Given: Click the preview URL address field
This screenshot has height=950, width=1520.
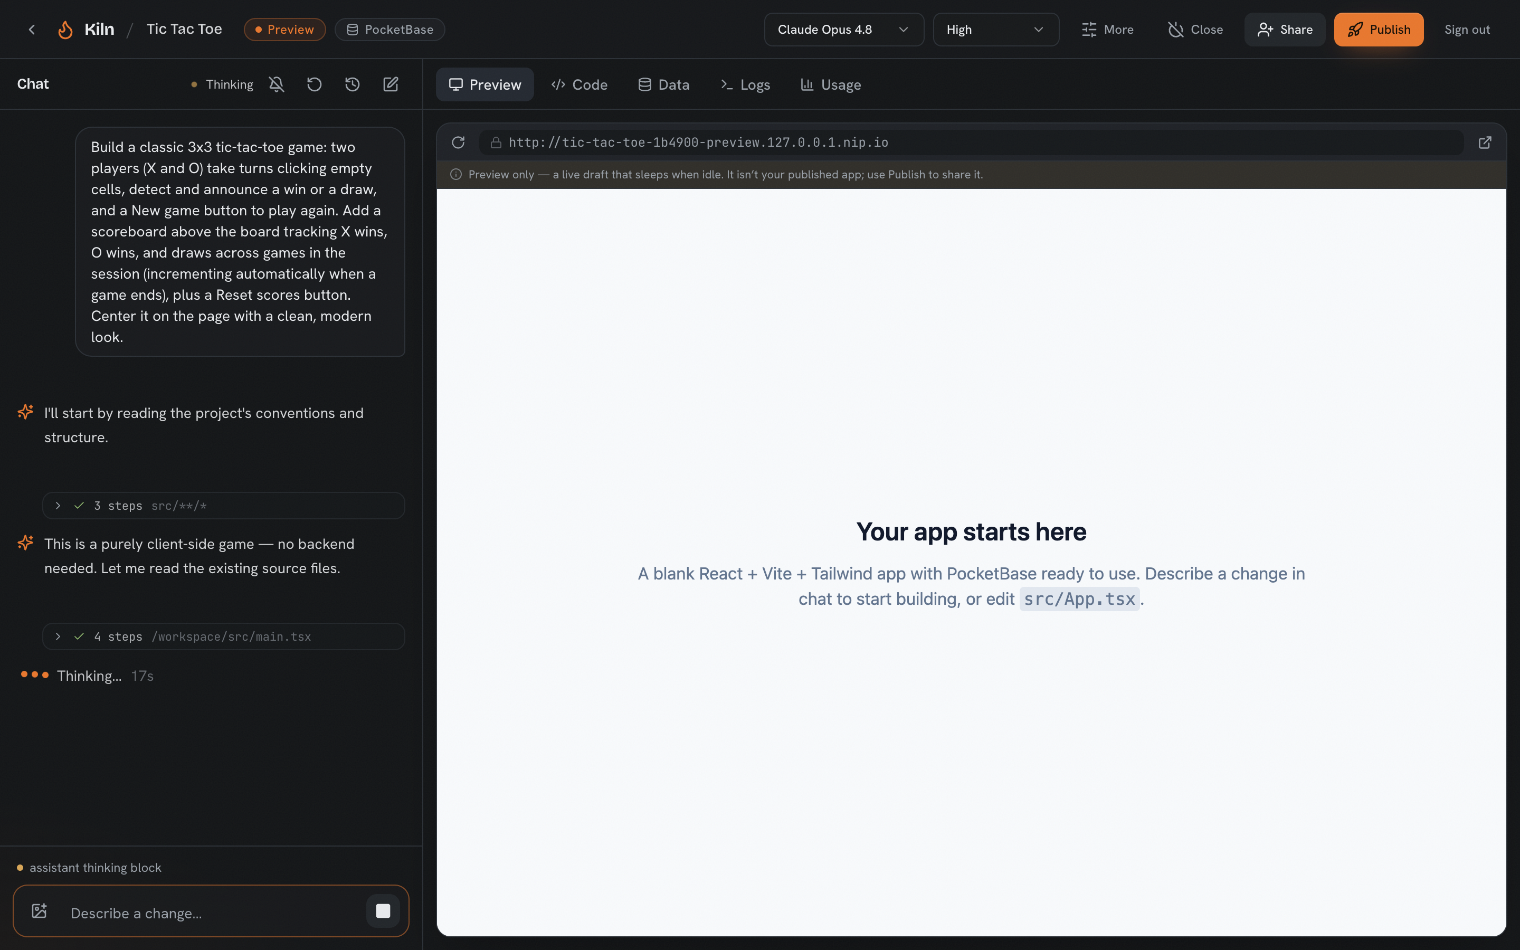Looking at the screenshot, I should click(971, 142).
